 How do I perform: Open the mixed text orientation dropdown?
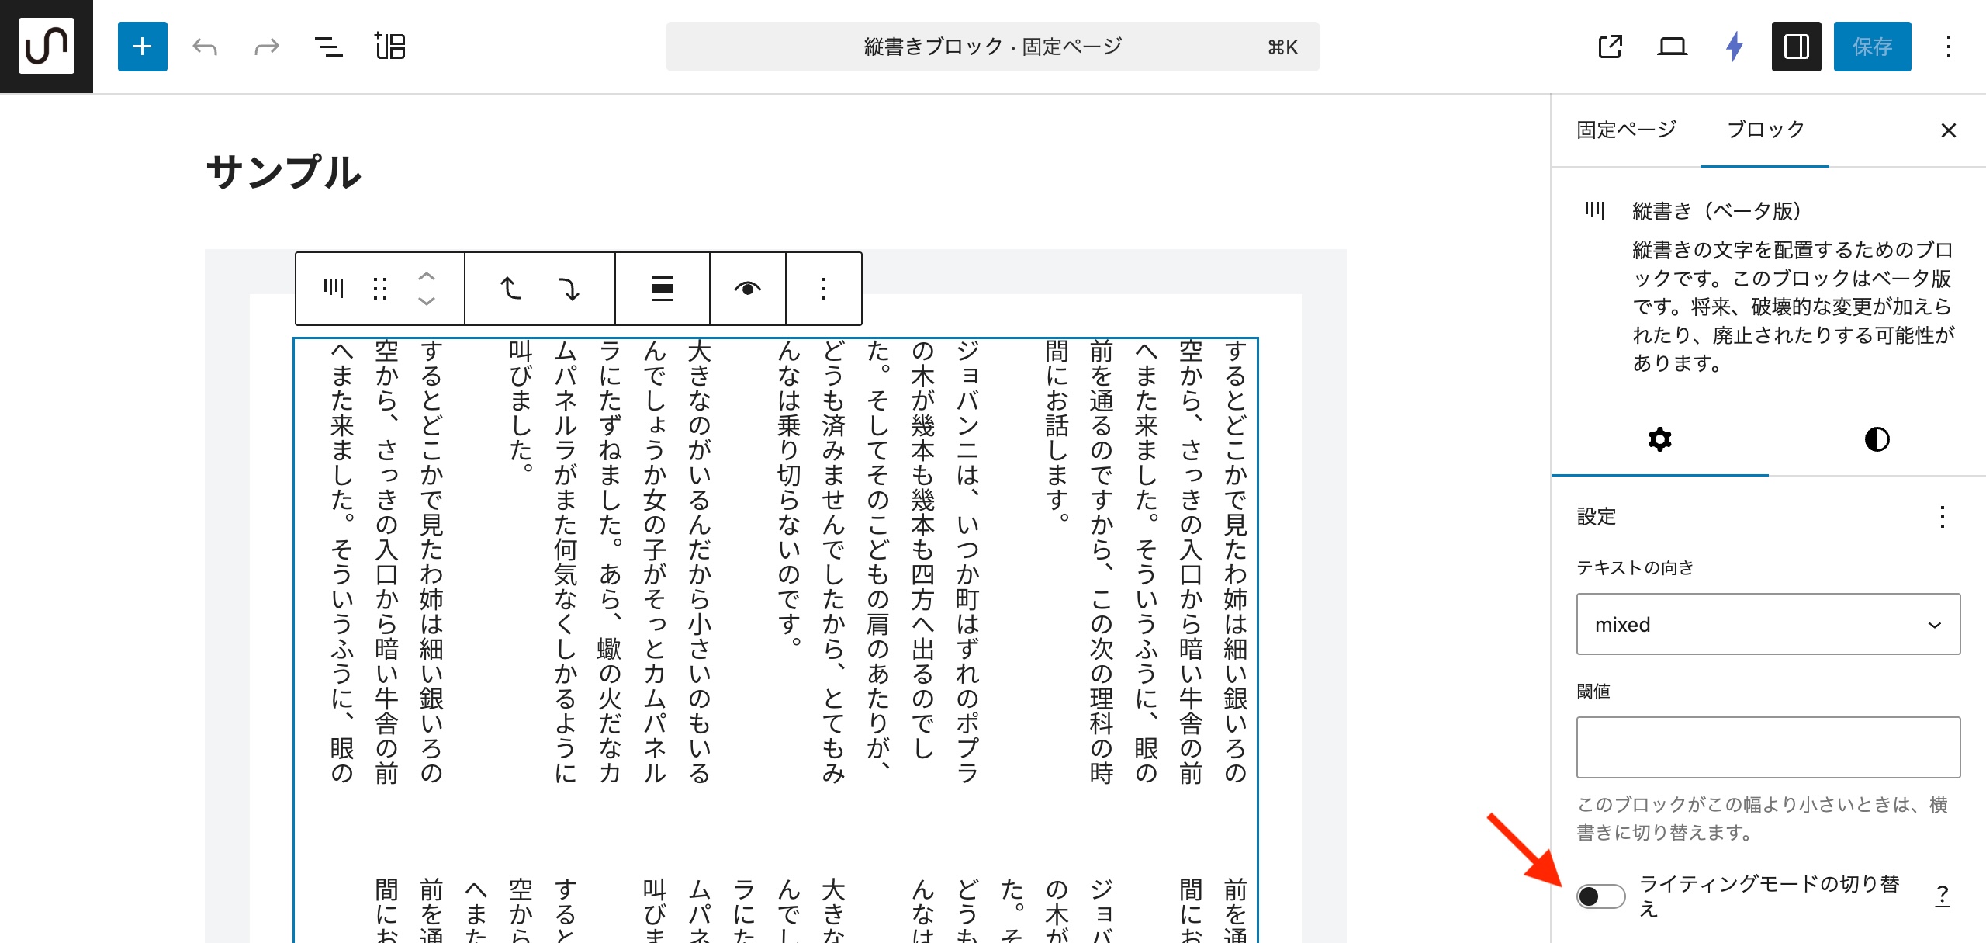click(x=1768, y=624)
